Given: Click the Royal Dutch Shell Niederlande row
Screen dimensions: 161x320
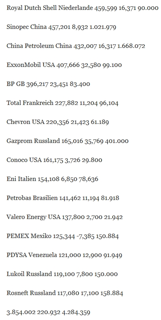Looking at the screenshot, I should click(x=82, y=8).
